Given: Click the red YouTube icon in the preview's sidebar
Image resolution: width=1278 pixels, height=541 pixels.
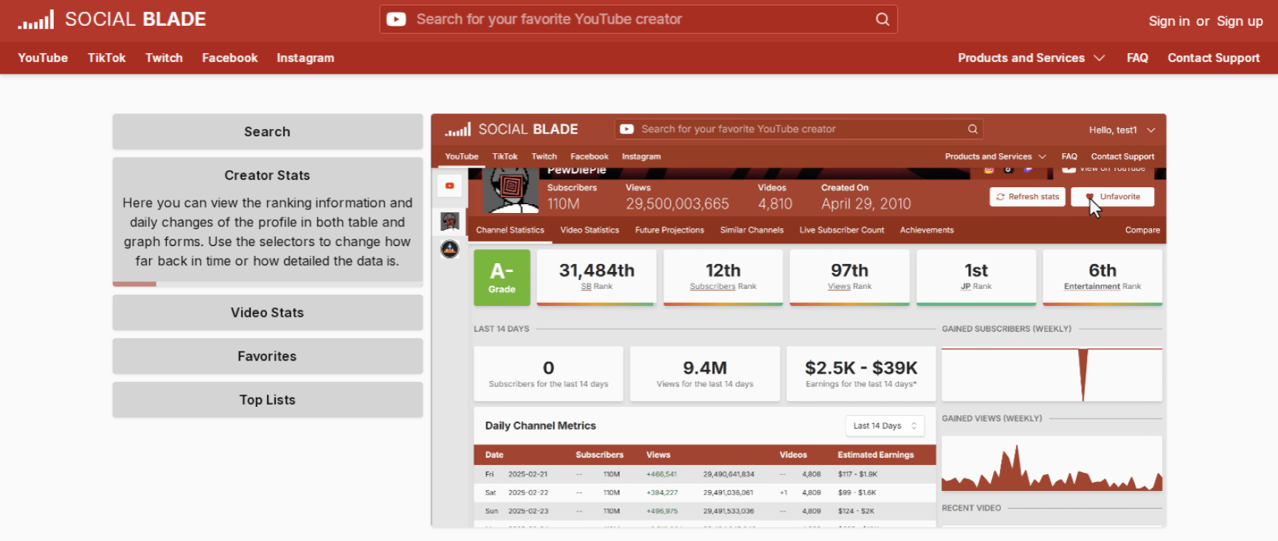Looking at the screenshot, I should [x=449, y=186].
